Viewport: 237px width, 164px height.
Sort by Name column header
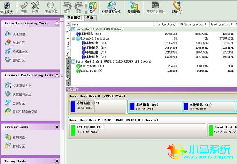tap(111, 24)
